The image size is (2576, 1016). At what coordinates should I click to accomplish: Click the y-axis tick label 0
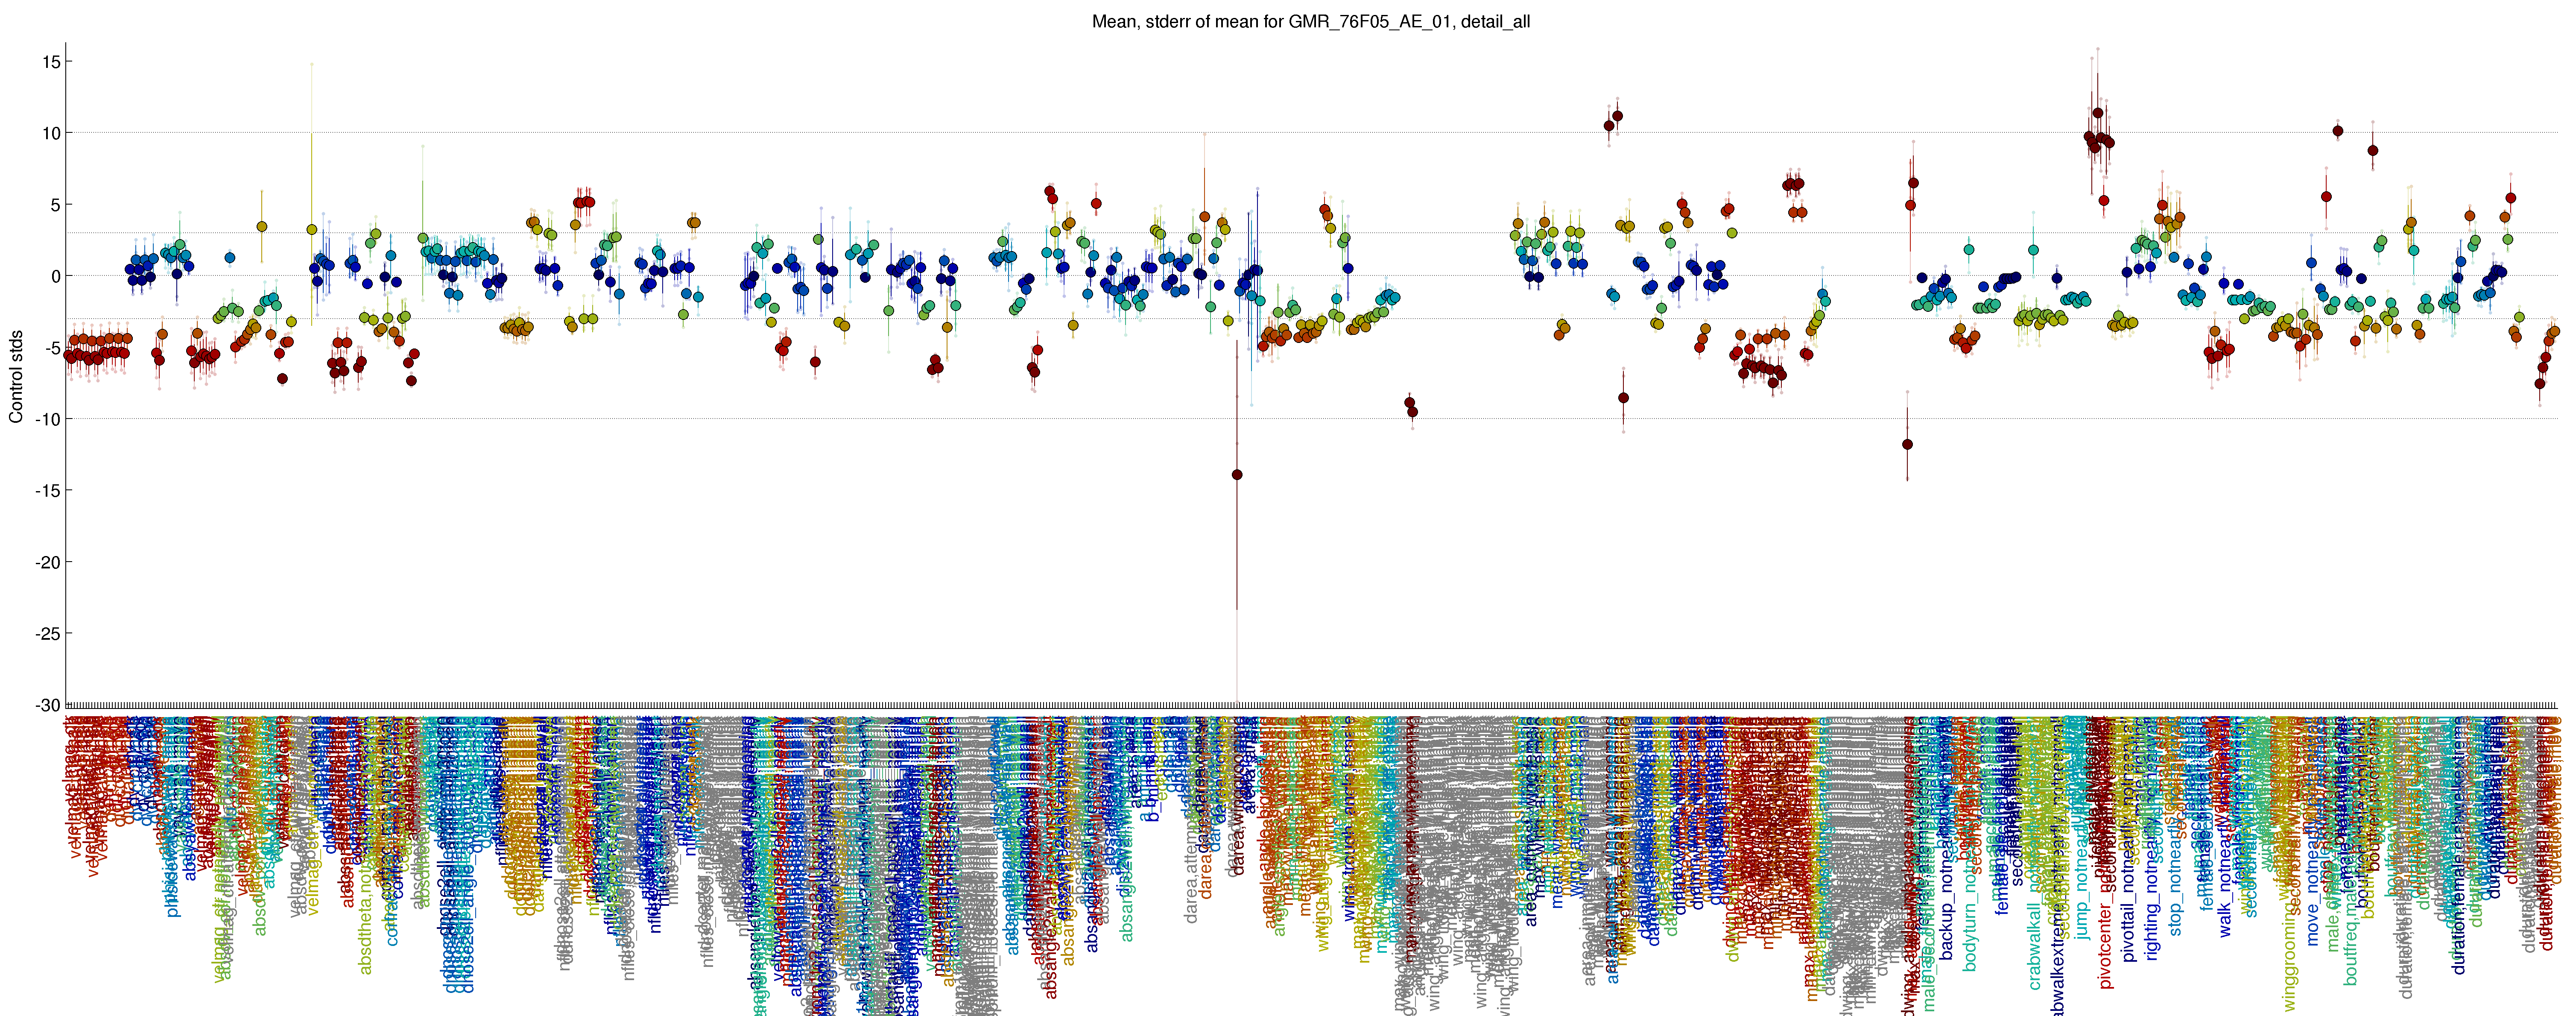55,276
